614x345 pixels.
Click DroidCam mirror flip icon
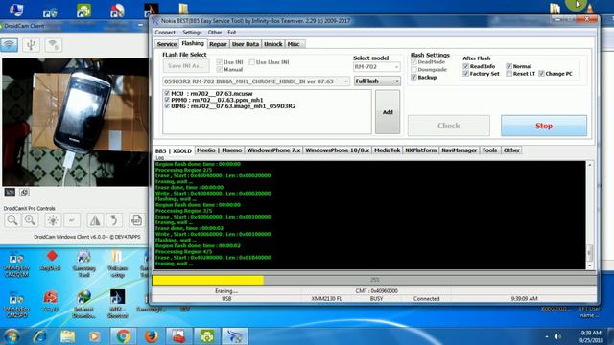click(95, 220)
